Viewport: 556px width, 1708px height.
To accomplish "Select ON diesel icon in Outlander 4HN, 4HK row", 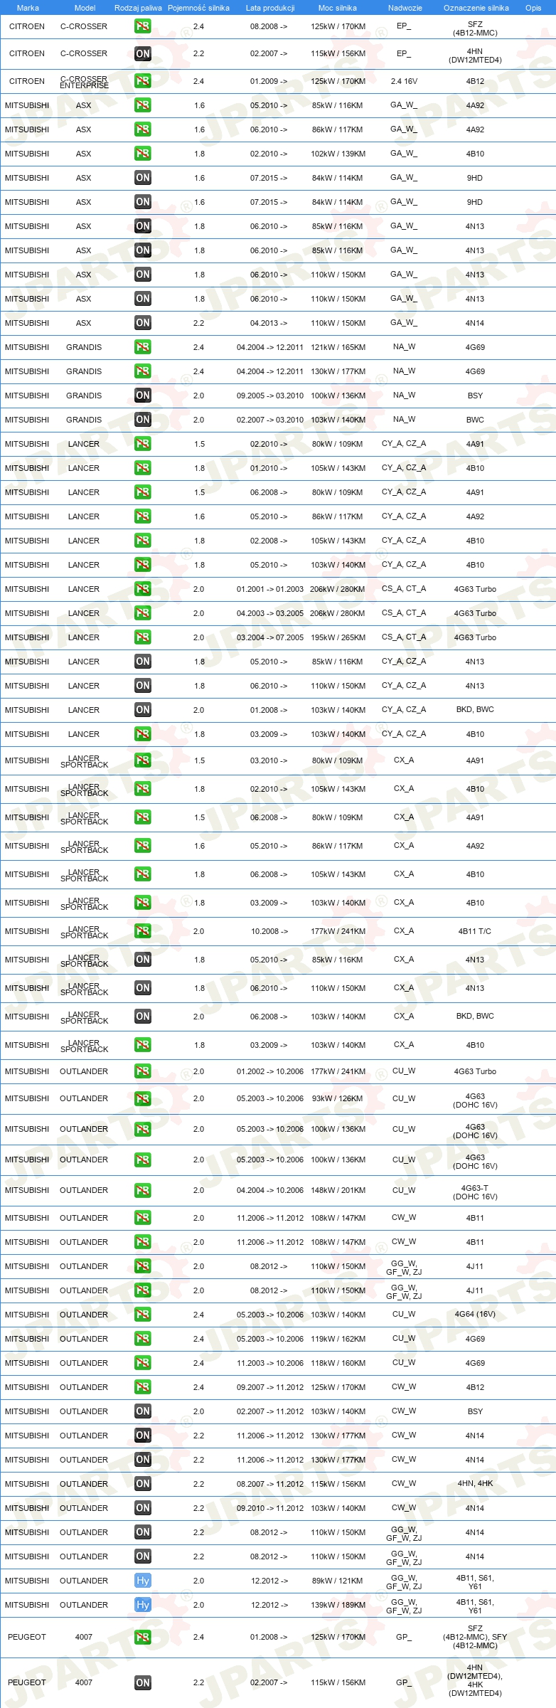I will pyautogui.click(x=142, y=1484).
